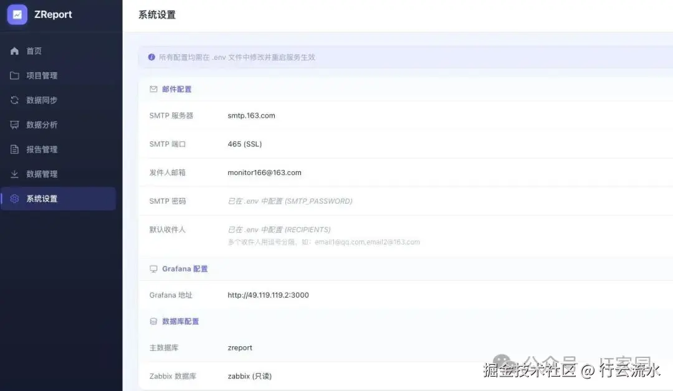Click the database icon beside 数据库配置

coord(153,321)
